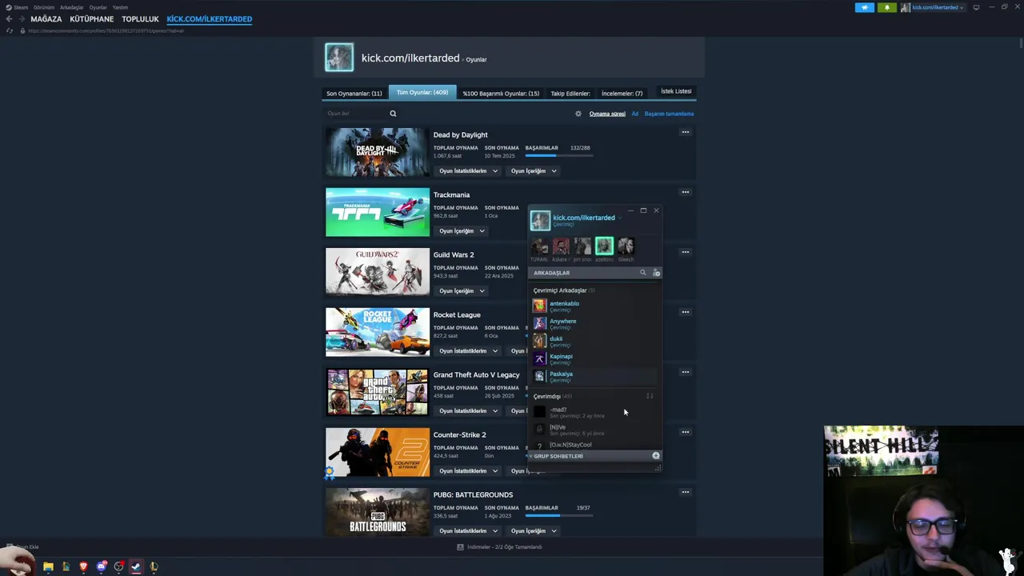
Task: Open games list settings gear
Action: coord(578,114)
